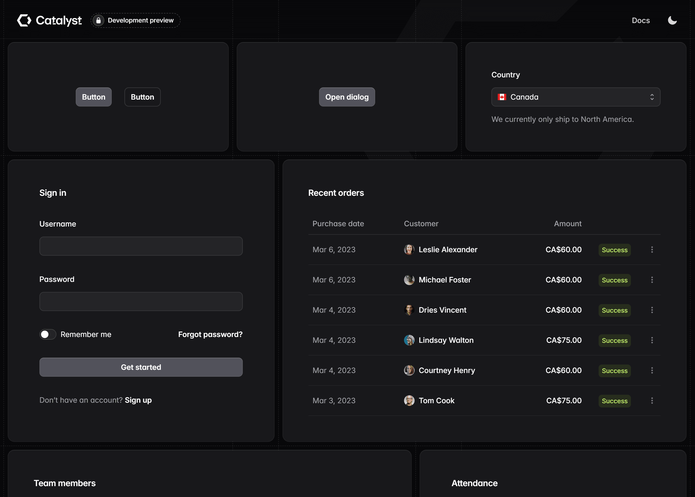Toggle the Remember me switch
This screenshot has height=497, width=695.
[x=47, y=334]
